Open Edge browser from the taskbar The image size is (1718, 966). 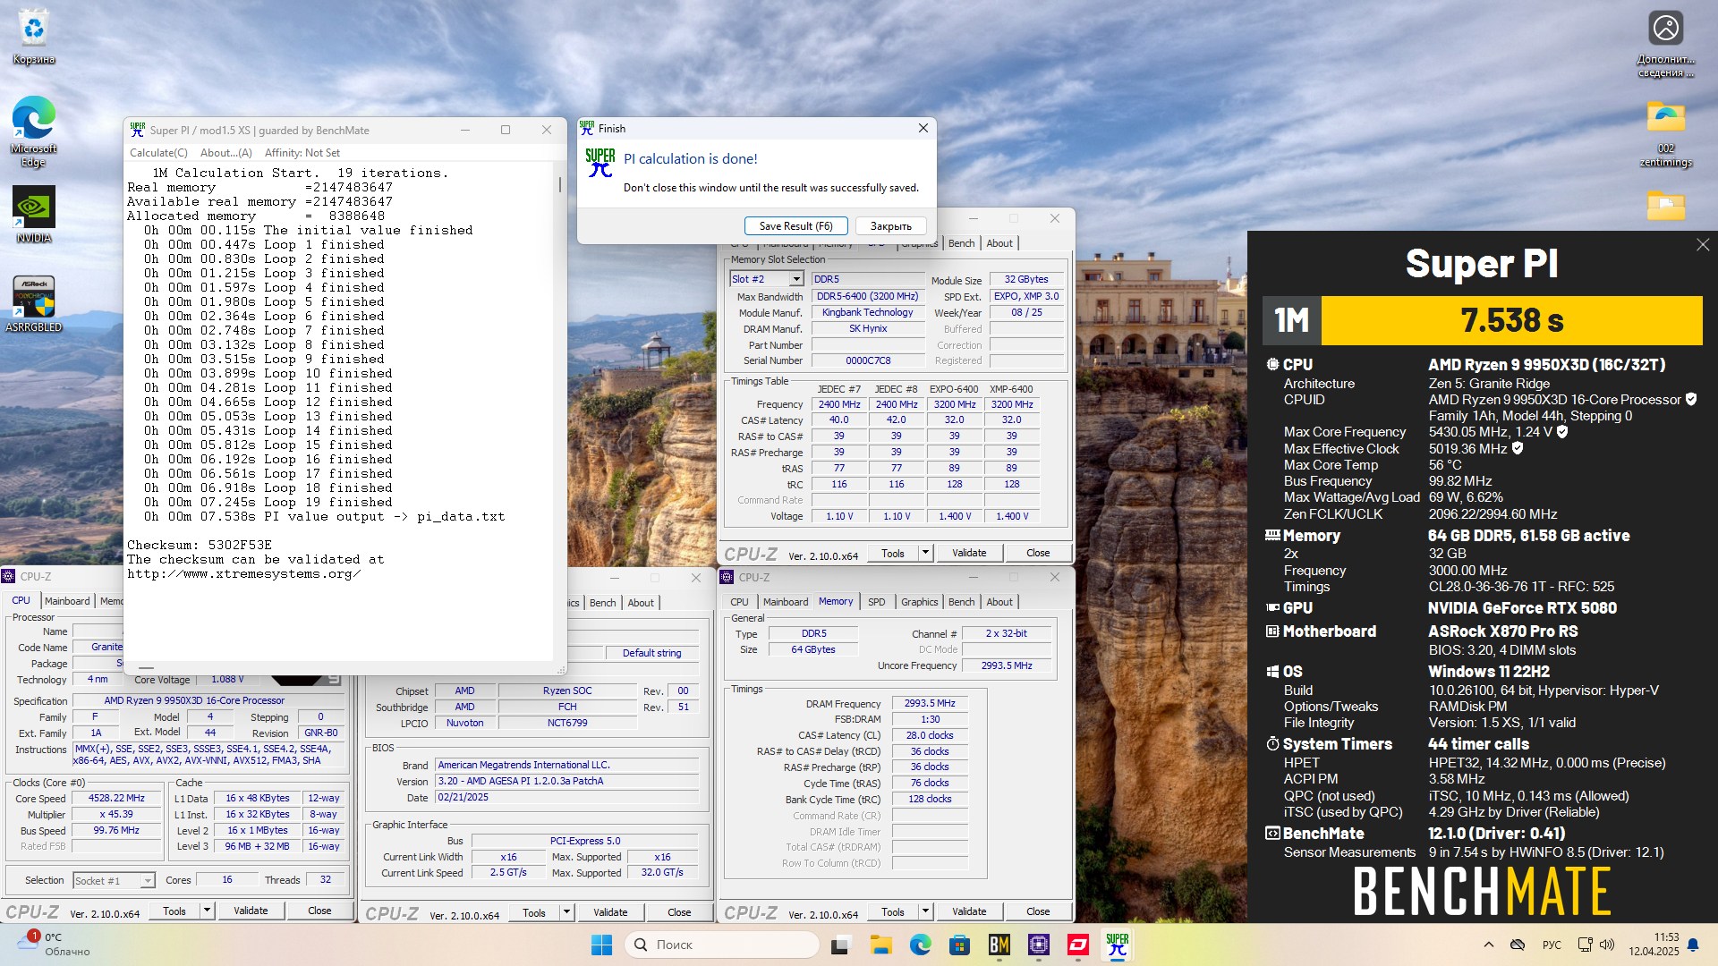(x=920, y=945)
